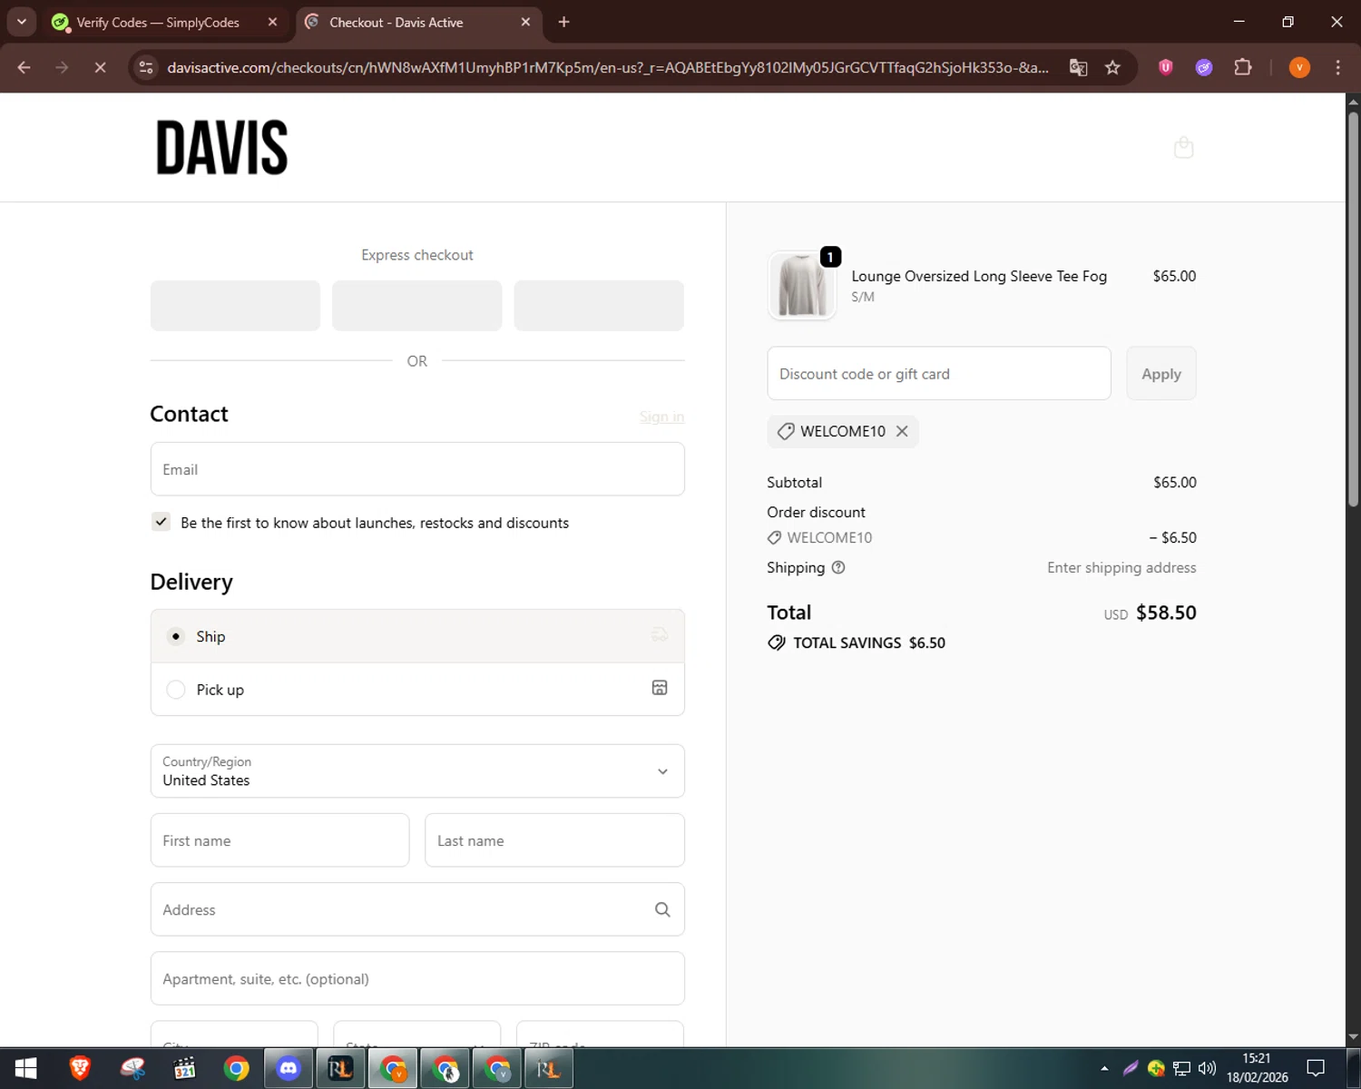Click the Pick up store icon
1361x1089 pixels.
(x=660, y=688)
